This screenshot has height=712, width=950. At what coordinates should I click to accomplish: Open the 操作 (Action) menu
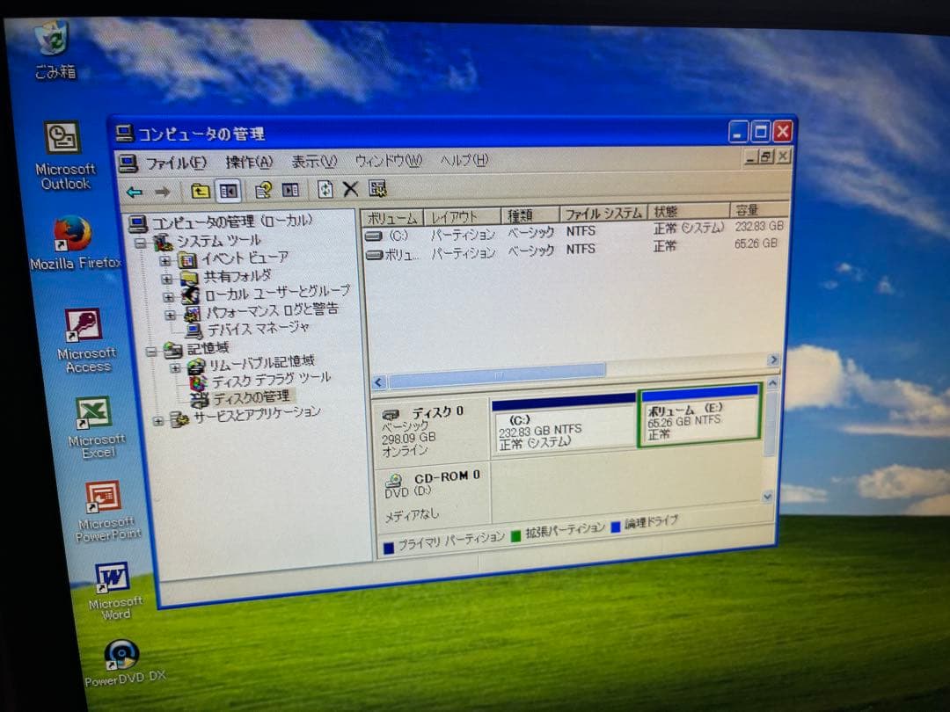point(247,161)
